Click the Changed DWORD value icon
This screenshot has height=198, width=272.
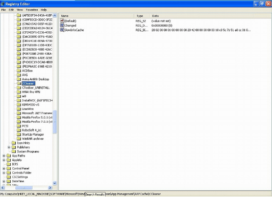[x=62, y=25]
